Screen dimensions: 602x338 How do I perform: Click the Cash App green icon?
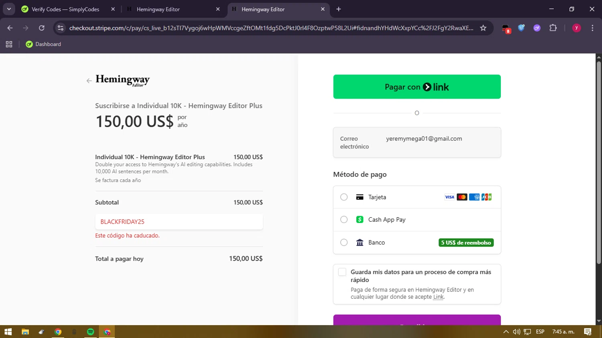360,219
